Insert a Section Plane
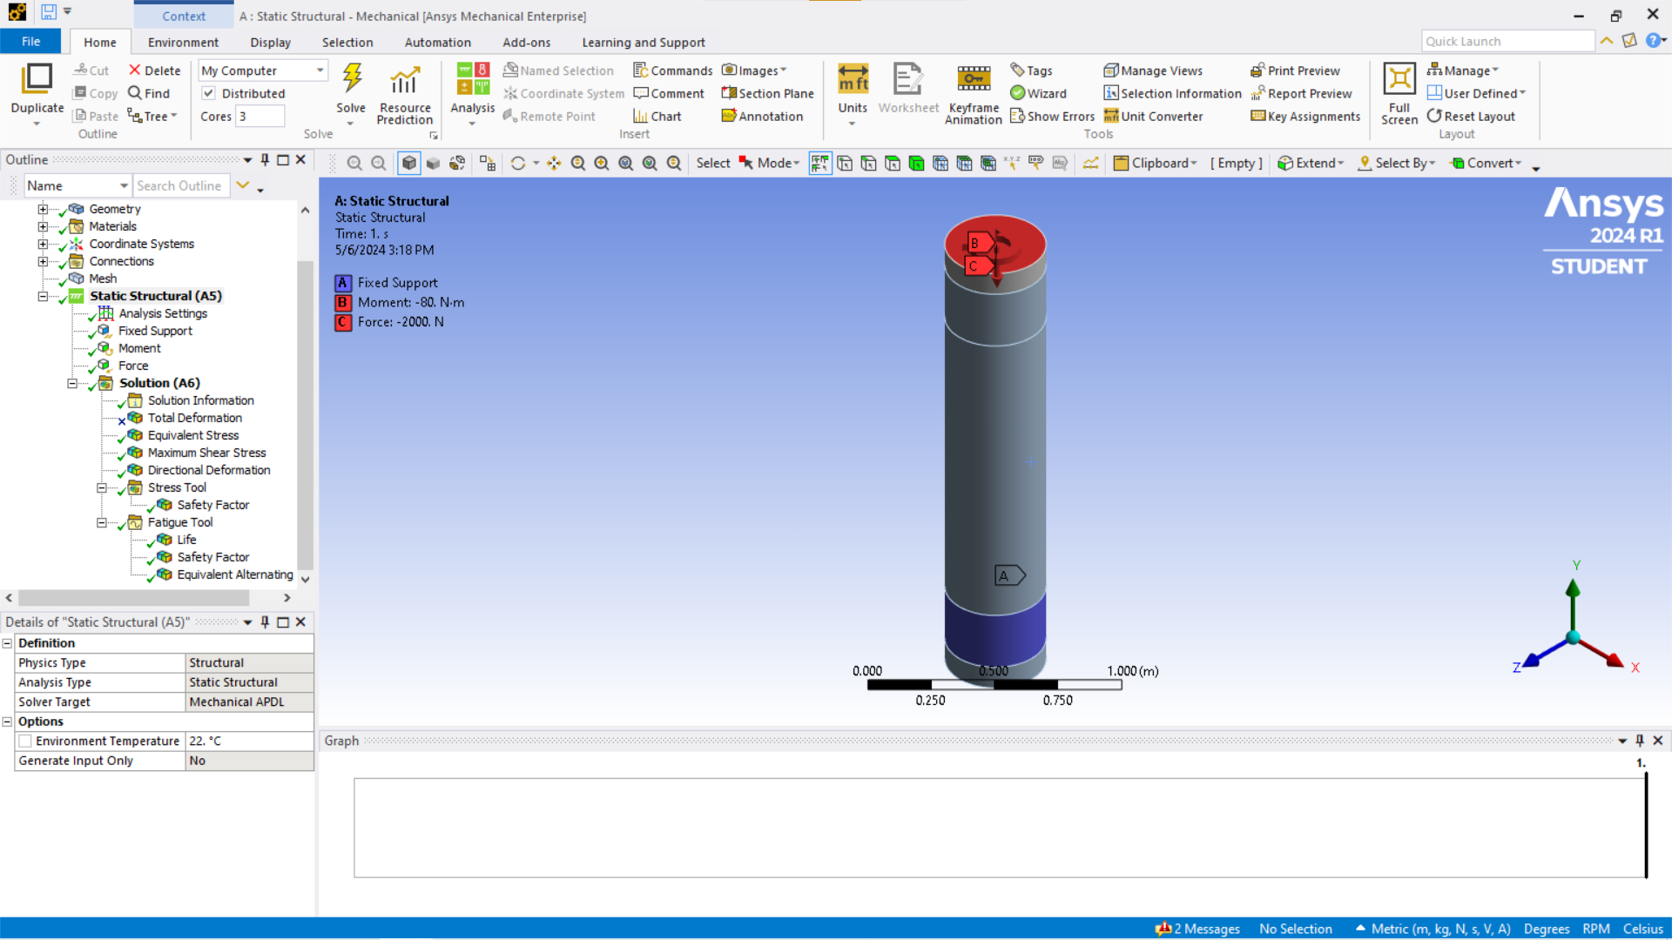The width and height of the screenshot is (1672, 940). tap(767, 93)
